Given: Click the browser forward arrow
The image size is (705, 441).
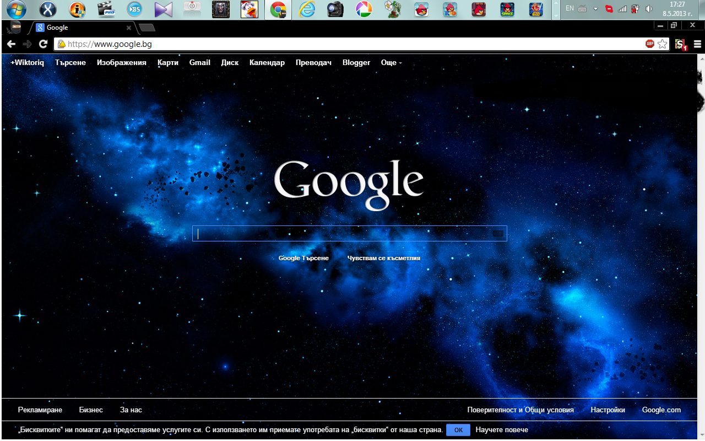Looking at the screenshot, I should (27, 44).
